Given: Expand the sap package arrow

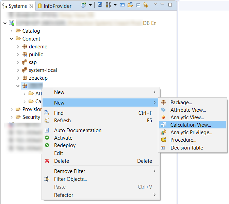Looking at the screenshot, I should pos(18,62).
